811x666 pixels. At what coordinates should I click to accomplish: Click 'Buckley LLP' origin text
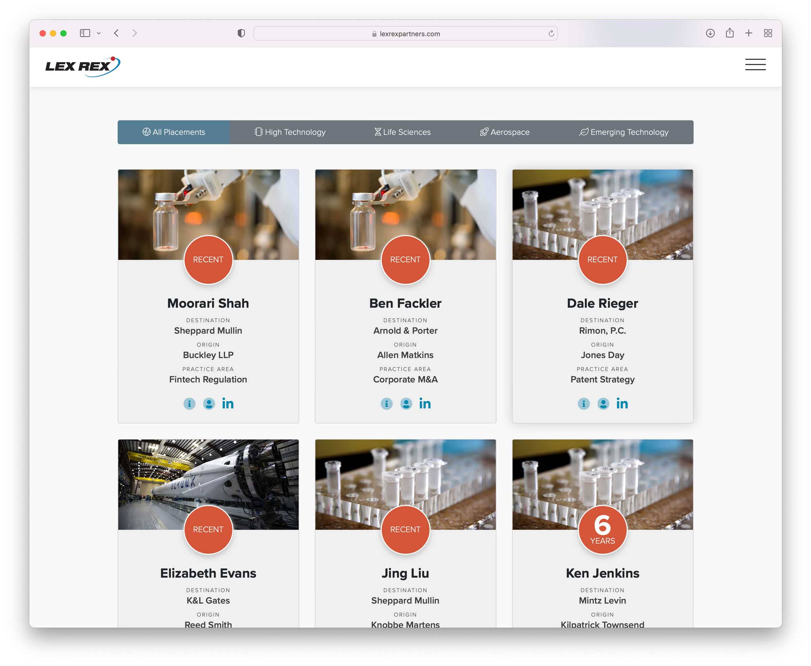pos(208,355)
